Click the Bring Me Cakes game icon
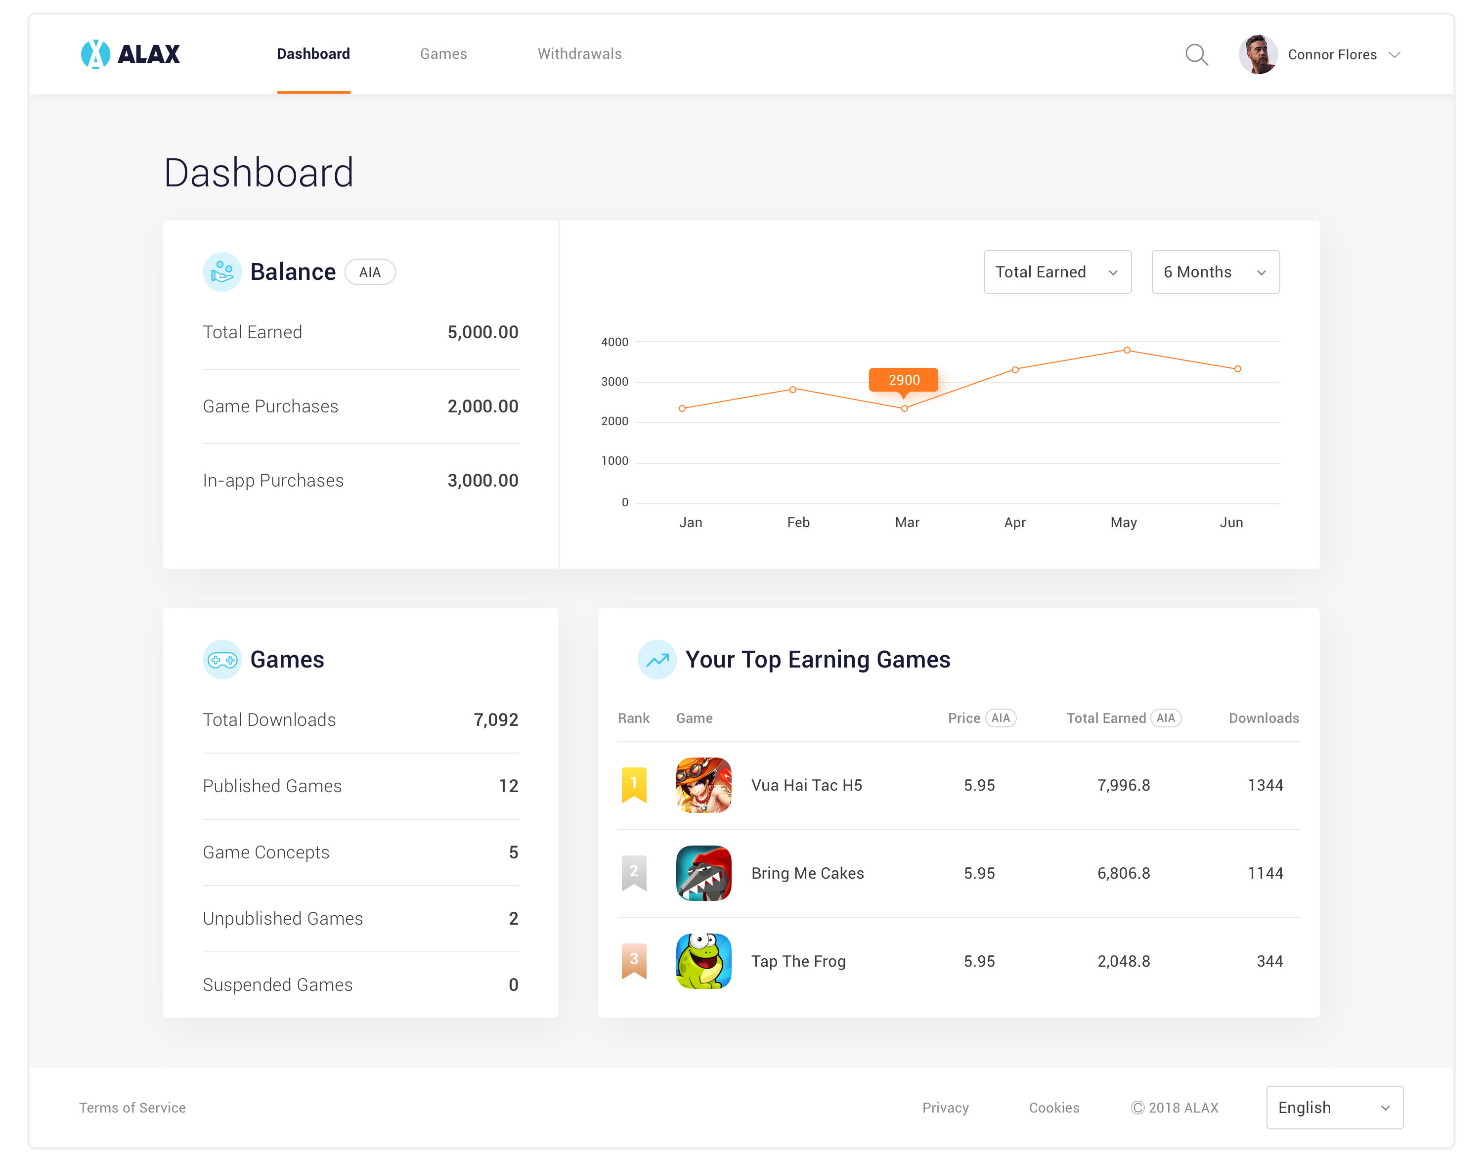The image size is (1483, 1162). pyautogui.click(x=703, y=873)
